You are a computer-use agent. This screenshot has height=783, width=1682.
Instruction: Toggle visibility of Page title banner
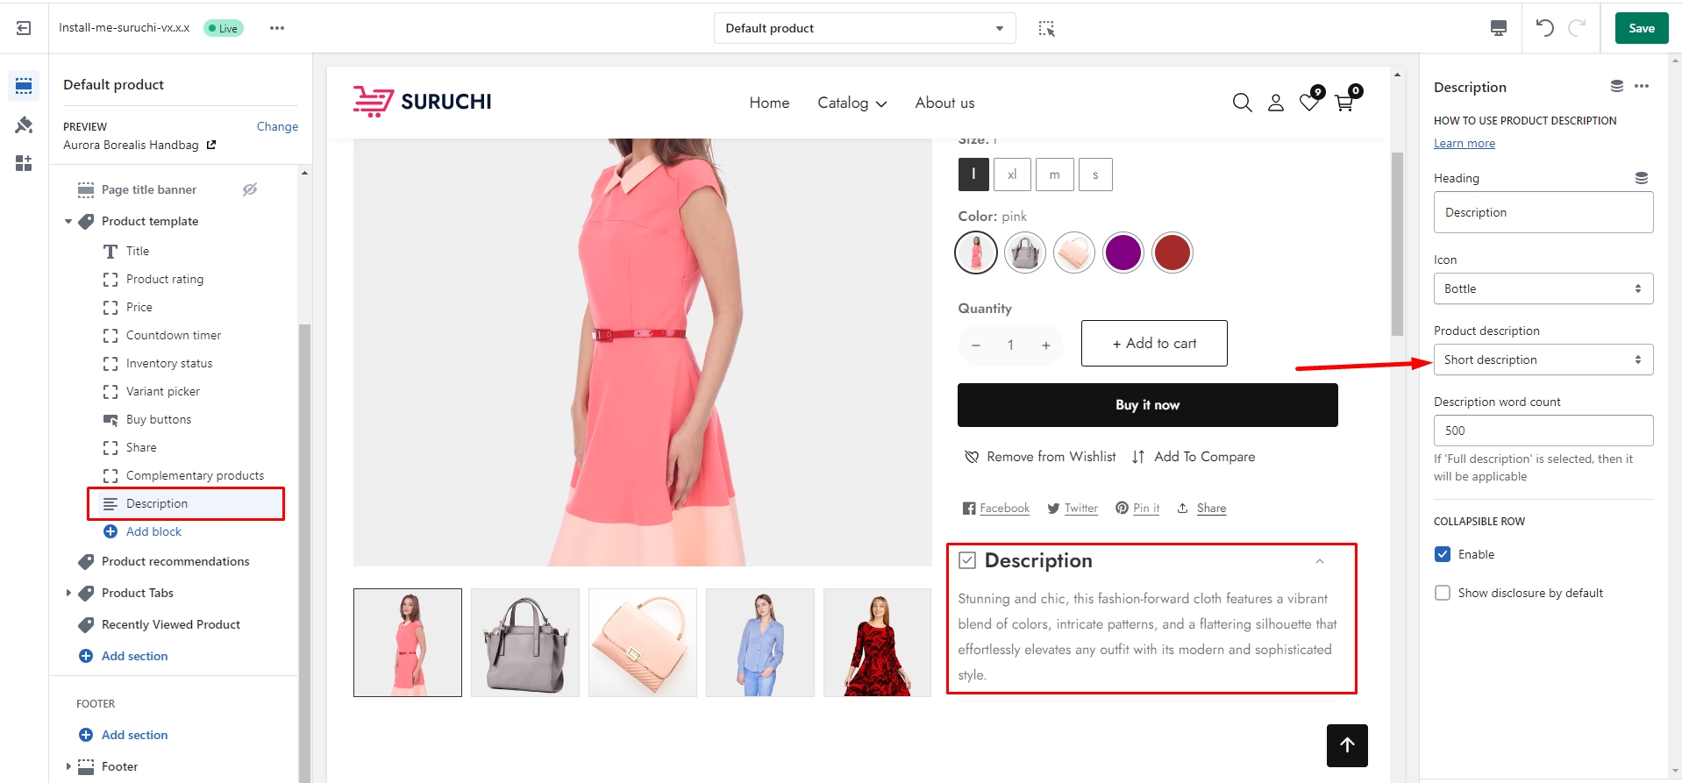250,189
